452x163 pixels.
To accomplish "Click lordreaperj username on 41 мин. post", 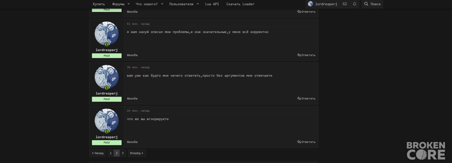I will (107, 50).
